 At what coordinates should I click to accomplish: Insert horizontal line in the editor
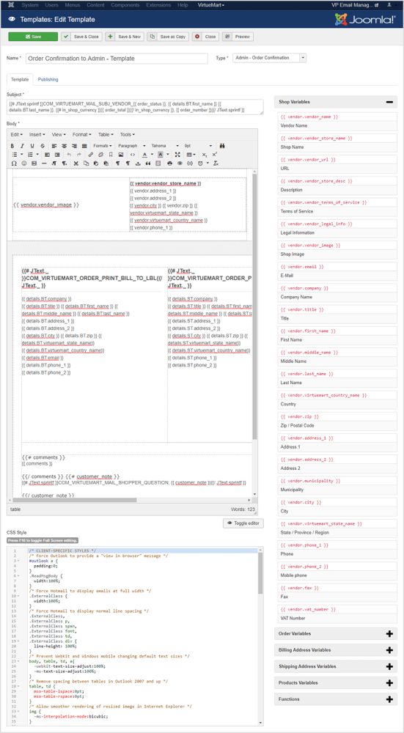pos(44,163)
